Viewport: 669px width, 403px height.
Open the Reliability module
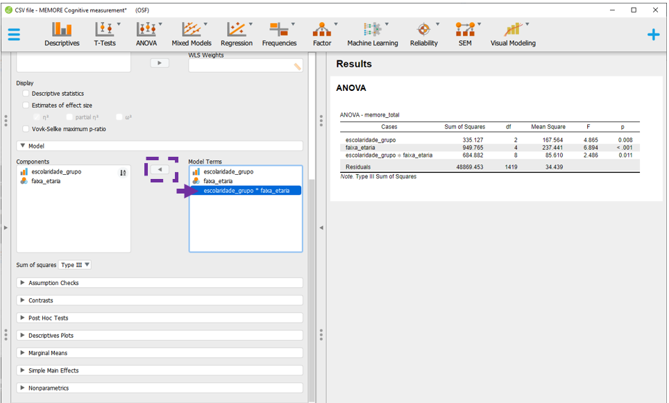(423, 33)
